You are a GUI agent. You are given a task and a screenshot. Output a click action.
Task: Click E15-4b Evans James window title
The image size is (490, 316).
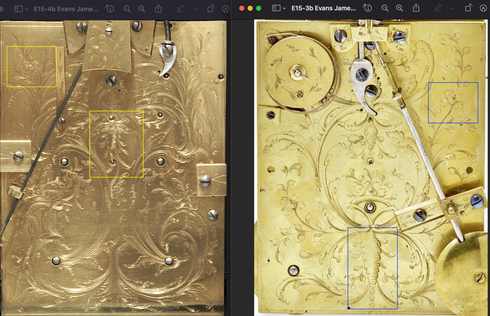(66, 9)
